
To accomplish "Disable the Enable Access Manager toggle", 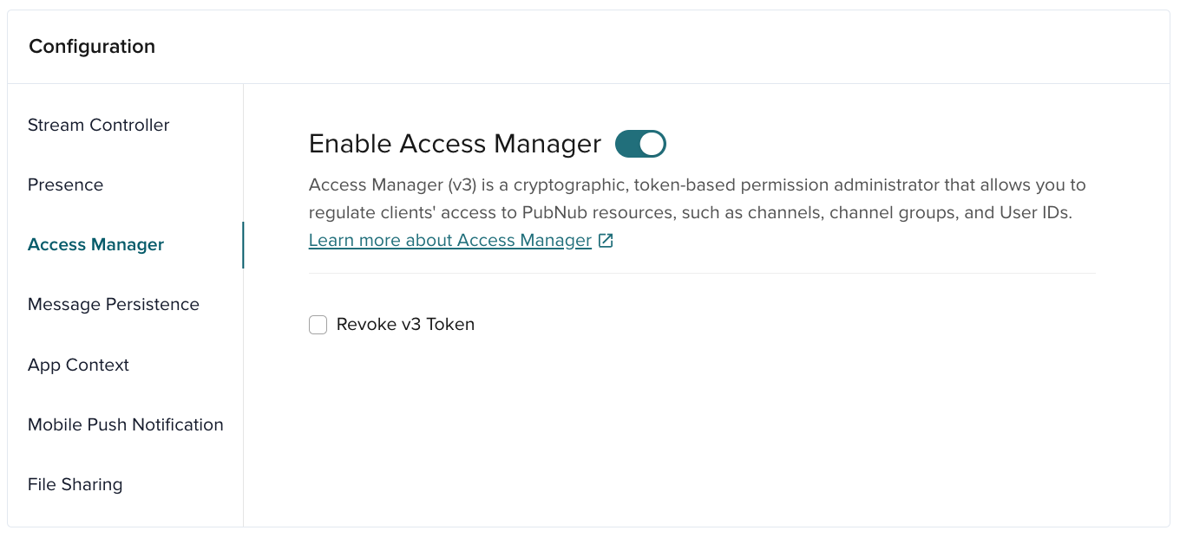I will pos(640,143).
